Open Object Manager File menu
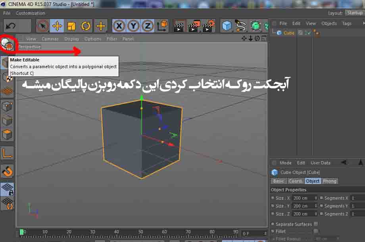 [x=283, y=23]
